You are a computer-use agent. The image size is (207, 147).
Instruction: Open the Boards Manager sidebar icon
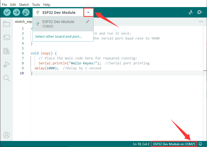point(7,37)
